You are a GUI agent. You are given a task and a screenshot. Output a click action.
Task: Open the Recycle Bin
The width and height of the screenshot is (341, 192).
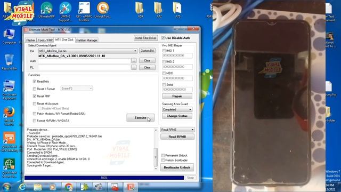[9, 62]
